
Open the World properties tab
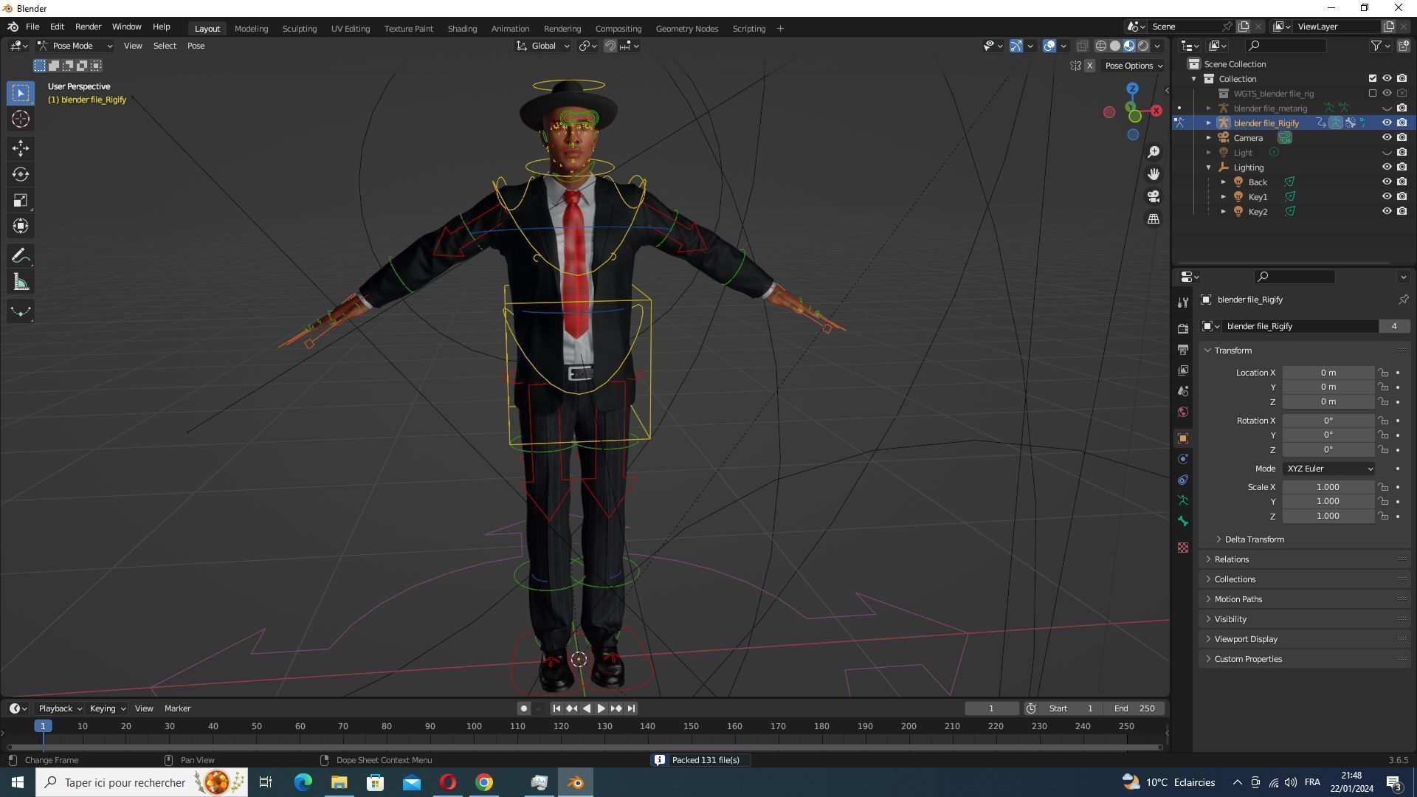(1183, 412)
